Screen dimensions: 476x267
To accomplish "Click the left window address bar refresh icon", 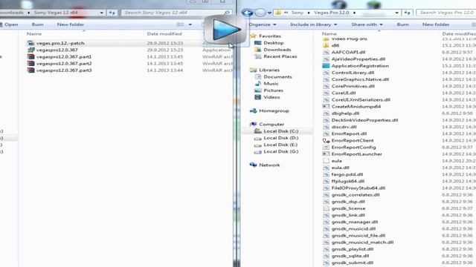I will pyautogui.click(x=112, y=13).
